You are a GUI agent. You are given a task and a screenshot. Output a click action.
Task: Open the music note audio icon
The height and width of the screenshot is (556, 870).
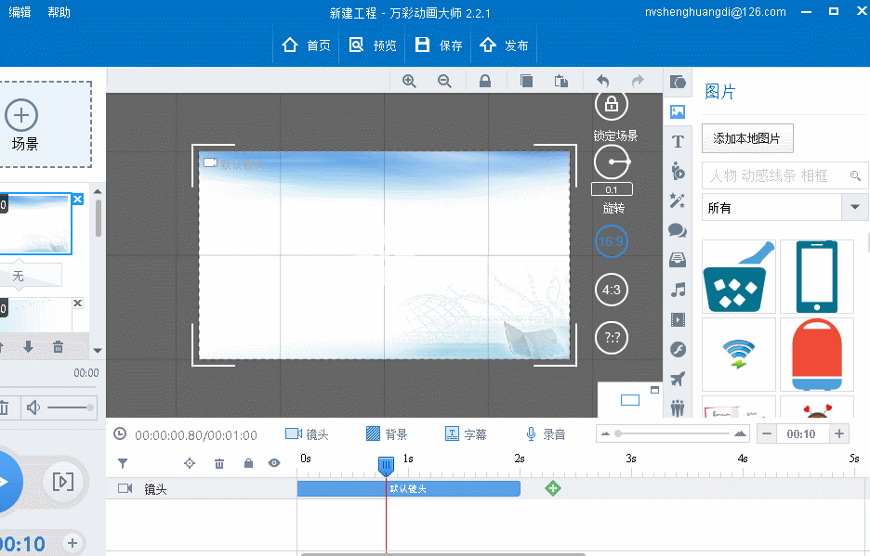(678, 290)
